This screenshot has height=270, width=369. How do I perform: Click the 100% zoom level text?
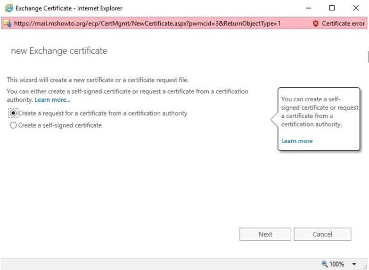pyautogui.click(x=336, y=264)
